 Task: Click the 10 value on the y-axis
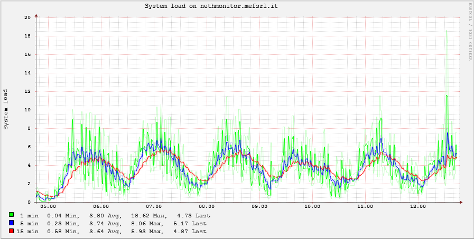pos(27,110)
